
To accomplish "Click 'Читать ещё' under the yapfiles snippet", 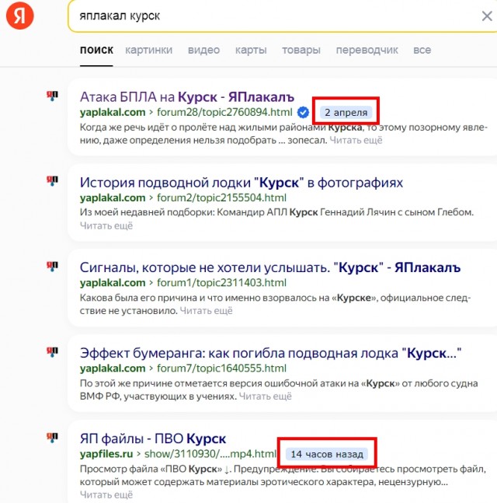I will click(106, 495).
